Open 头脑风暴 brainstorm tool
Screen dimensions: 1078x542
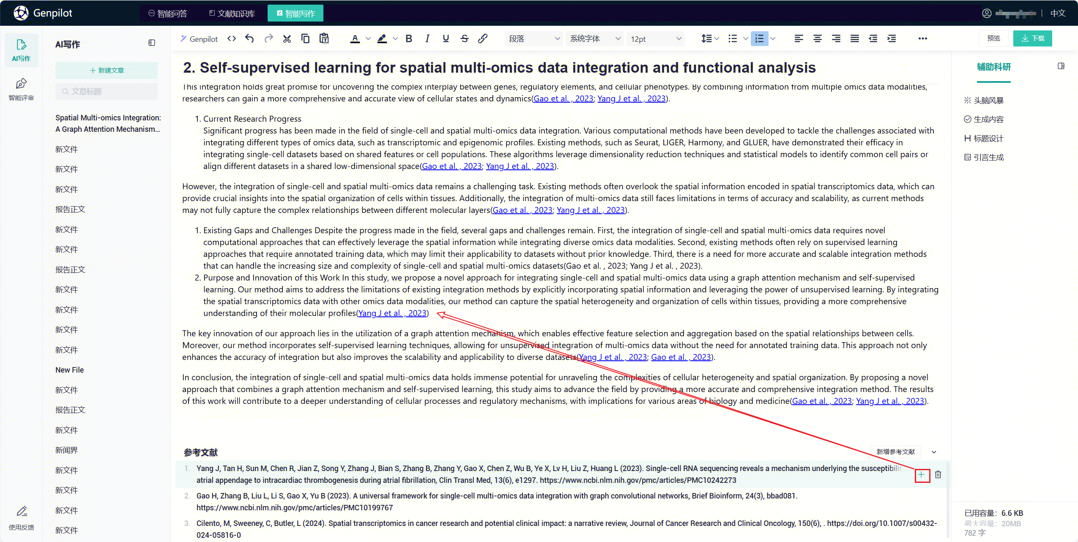click(984, 101)
